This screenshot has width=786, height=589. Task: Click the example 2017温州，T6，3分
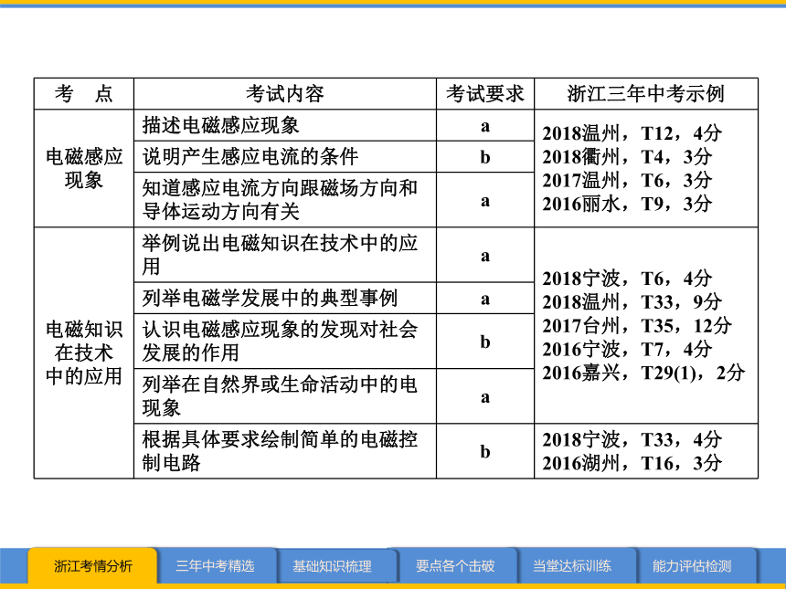pos(627,180)
